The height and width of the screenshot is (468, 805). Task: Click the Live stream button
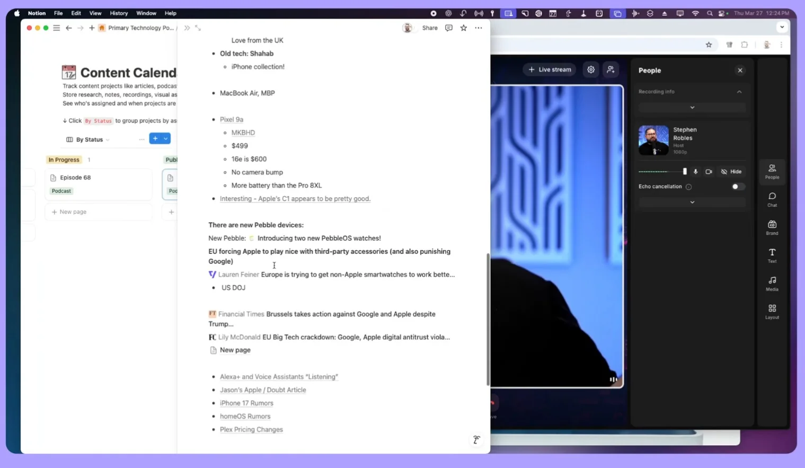[550, 69]
